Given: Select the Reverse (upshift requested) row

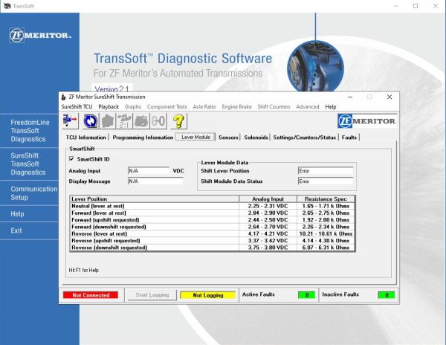Looking at the screenshot, I should 212,241.
